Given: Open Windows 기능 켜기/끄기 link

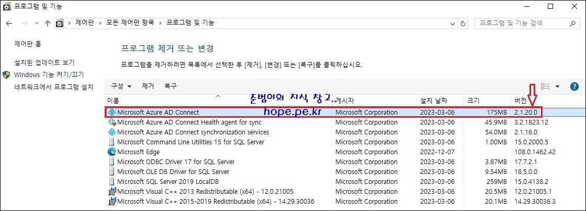Looking at the screenshot, I should (x=49, y=75).
